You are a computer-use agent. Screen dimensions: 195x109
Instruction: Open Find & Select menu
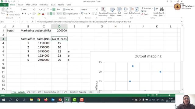point(162,12)
